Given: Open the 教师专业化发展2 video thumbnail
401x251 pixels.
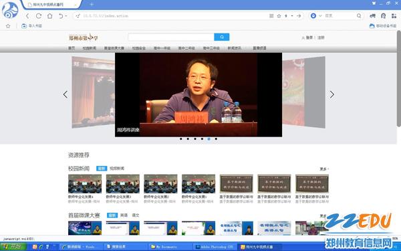Looking at the screenshot, I should tap(160, 183).
